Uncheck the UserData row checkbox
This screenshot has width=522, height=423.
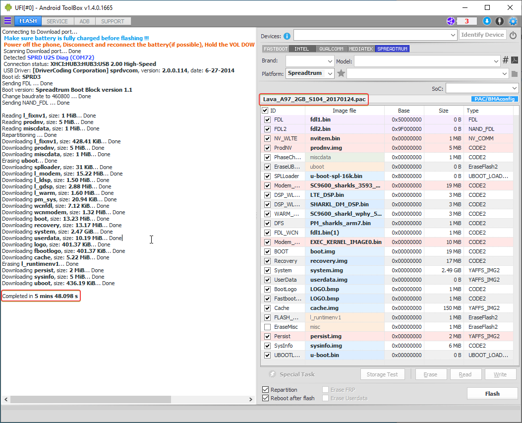click(x=267, y=280)
